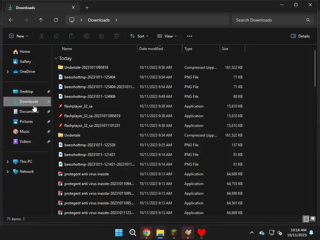Open the Windows Start menu

119,232
